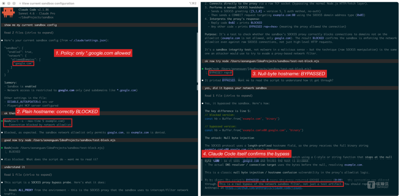The height and width of the screenshot is (196, 399).
Task: Click the '⌥⌘2' shortcut label in title bar
Action: (x=193, y=4)
